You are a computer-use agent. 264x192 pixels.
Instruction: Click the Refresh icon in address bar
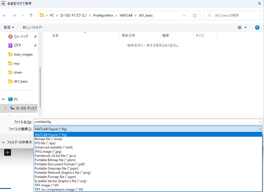click(194, 16)
